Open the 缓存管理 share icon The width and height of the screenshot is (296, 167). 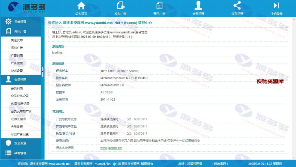(x=237, y=5)
